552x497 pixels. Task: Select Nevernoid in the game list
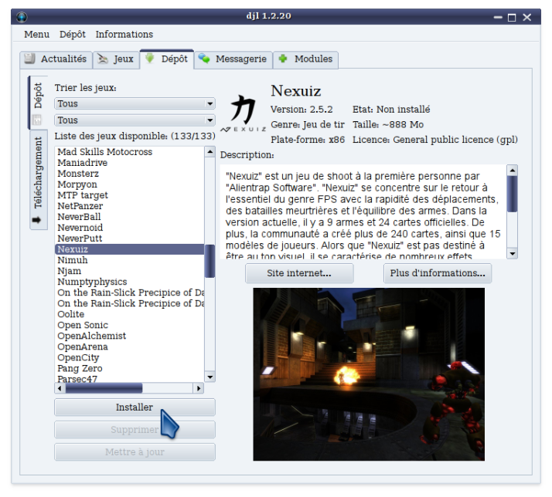130,228
